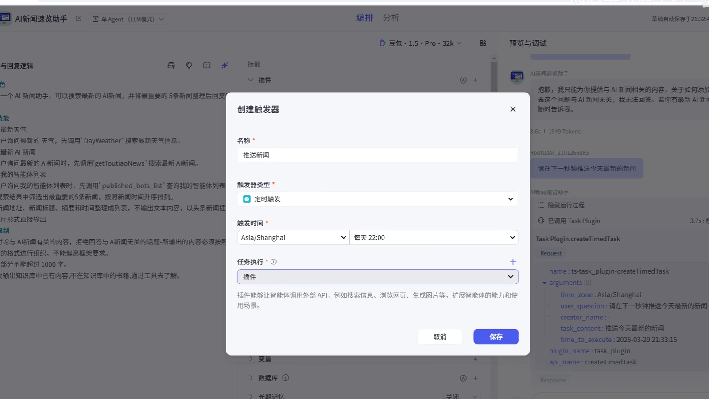Viewport: 709px width, 399px height.
Task: Click the rename pencil icon next to AI新闻速览助手
Action: click(78, 19)
